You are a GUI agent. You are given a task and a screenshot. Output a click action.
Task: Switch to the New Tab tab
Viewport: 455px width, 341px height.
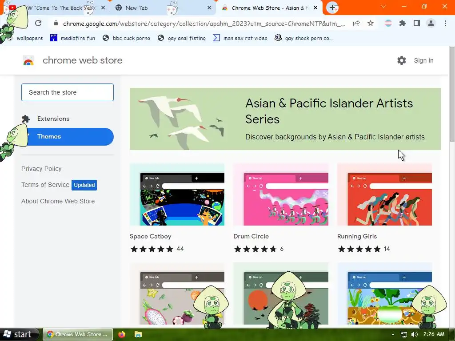coord(163,8)
